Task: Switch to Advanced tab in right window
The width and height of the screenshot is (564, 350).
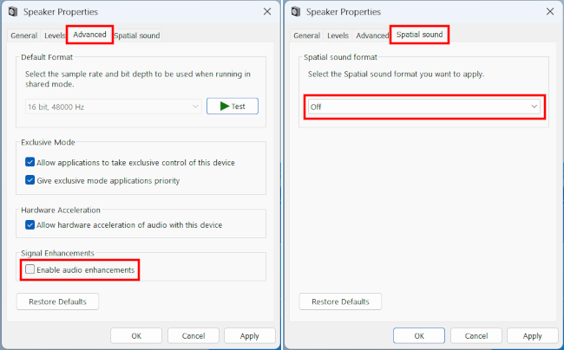Action: coord(372,36)
